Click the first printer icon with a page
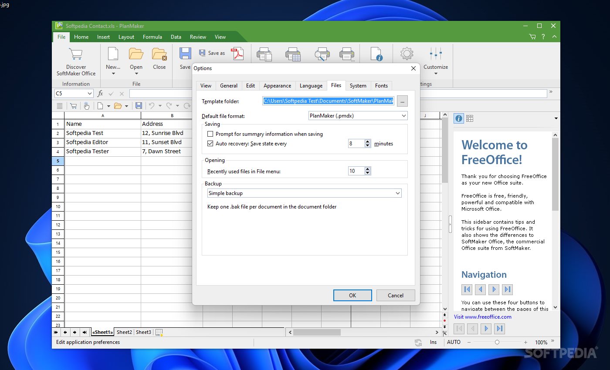Screen dimensions: 610x370 point(264,54)
